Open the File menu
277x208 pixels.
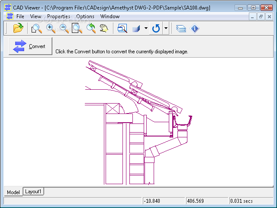[20, 16]
